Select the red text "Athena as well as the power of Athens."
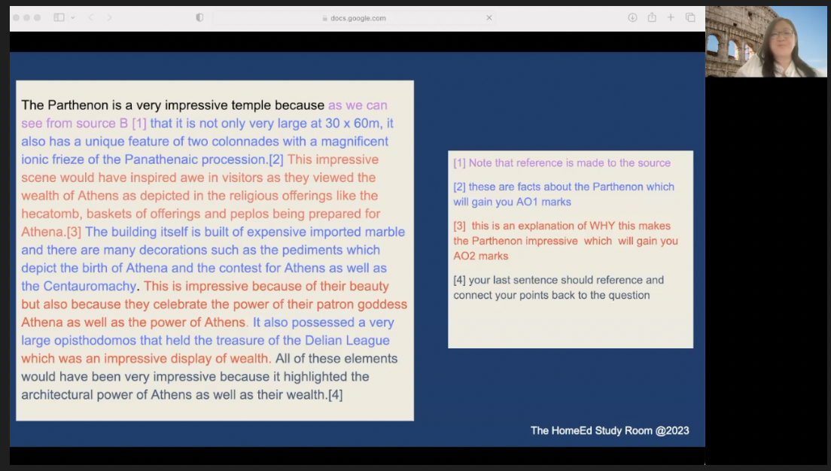831x471 pixels. [x=134, y=322]
